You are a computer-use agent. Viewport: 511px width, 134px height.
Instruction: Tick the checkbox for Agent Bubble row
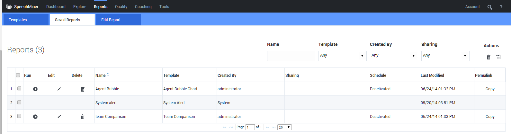click(19, 89)
